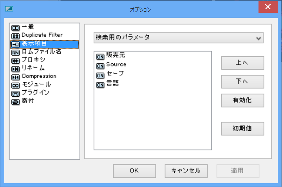The width and height of the screenshot is (282, 187).
Task: Open the Compression settings icon
Action: (x=15, y=77)
